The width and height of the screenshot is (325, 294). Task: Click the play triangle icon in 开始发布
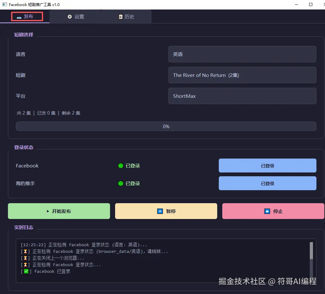click(48, 211)
